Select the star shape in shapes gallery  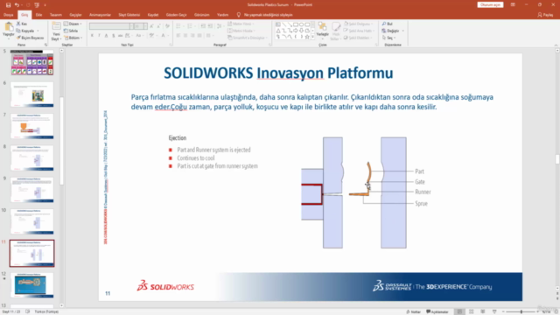coord(307,37)
